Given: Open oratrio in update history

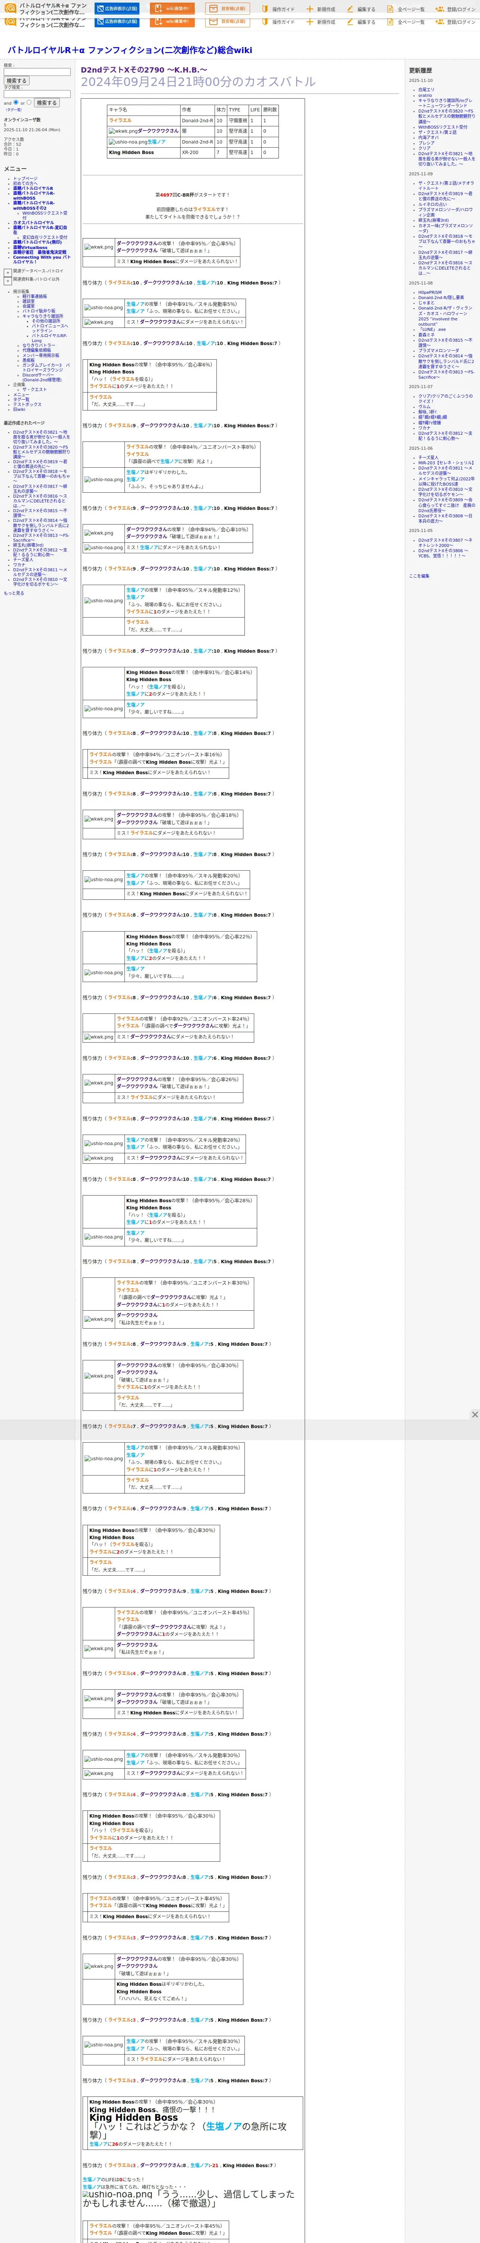Looking at the screenshot, I should (x=425, y=95).
